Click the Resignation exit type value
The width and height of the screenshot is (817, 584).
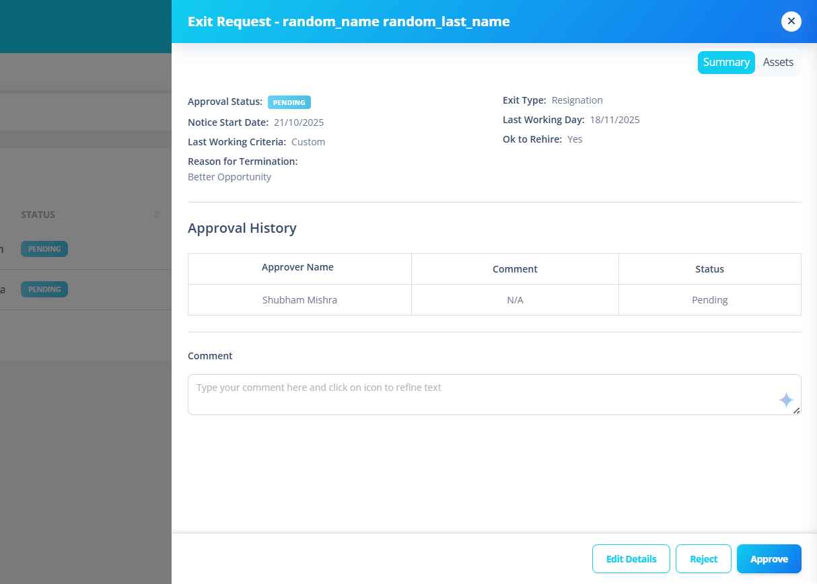577,100
